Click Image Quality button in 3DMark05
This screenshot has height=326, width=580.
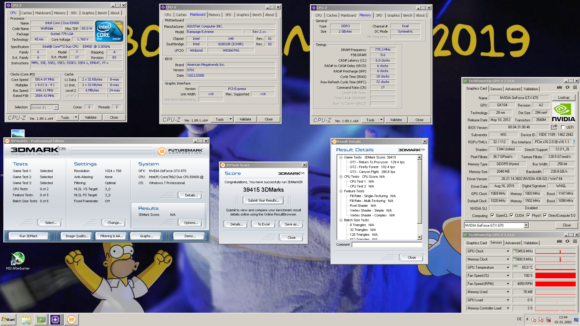77,236
